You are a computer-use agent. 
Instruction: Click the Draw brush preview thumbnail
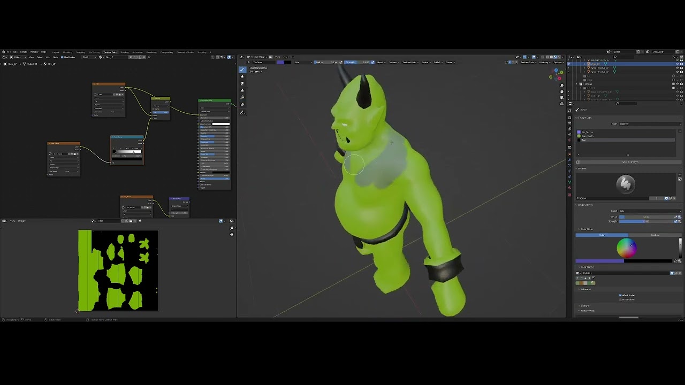click(x=626, y=184)
